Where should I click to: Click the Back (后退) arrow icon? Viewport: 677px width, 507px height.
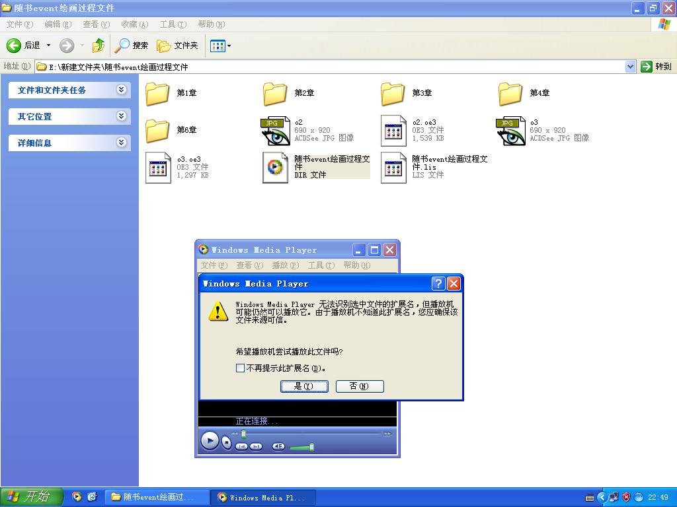13,46
